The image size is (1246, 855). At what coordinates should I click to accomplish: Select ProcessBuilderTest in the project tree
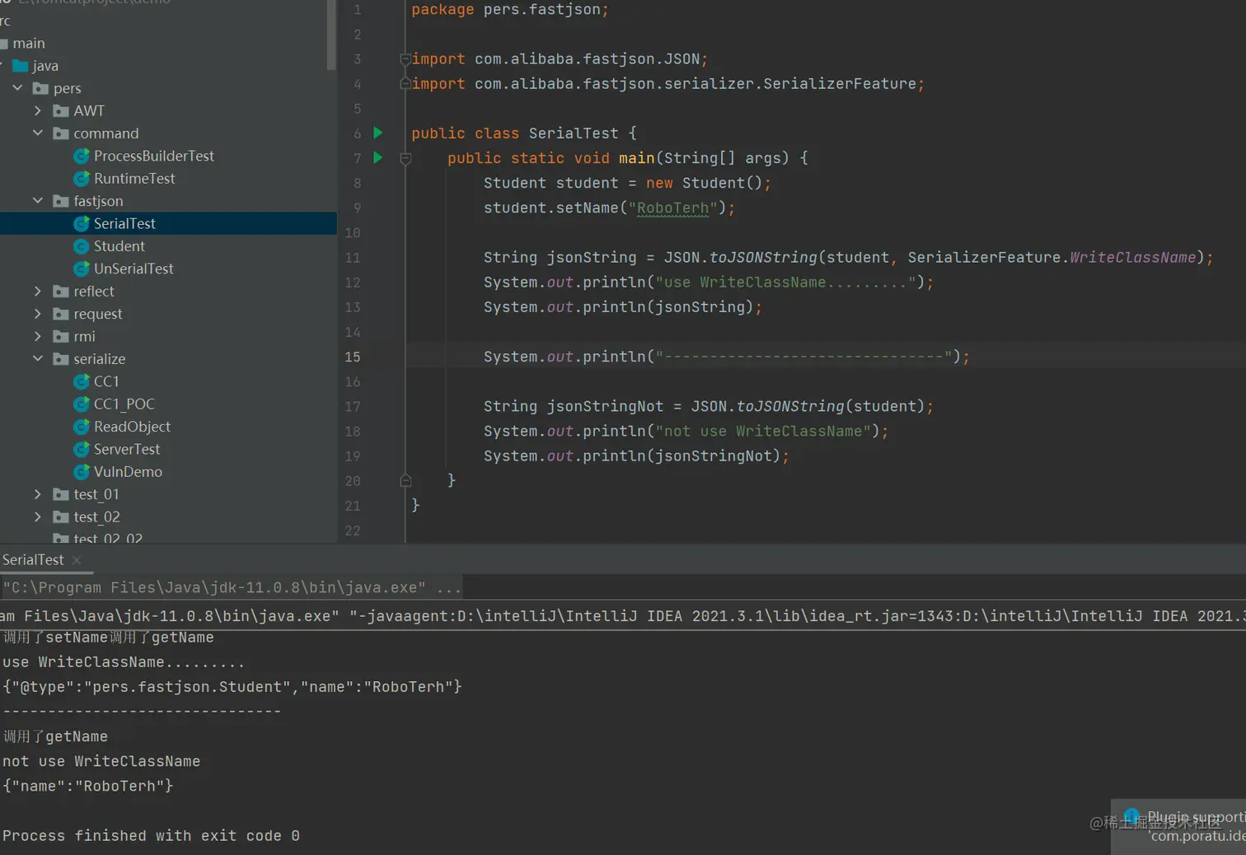point(154,156)
